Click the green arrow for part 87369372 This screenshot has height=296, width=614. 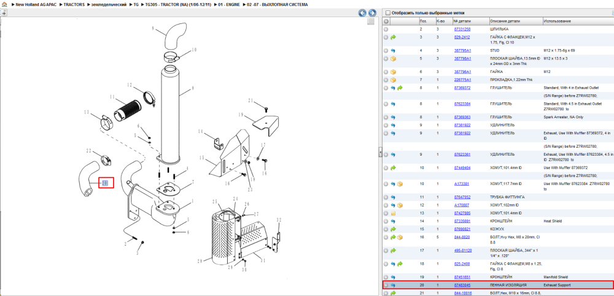click(400, 88)
